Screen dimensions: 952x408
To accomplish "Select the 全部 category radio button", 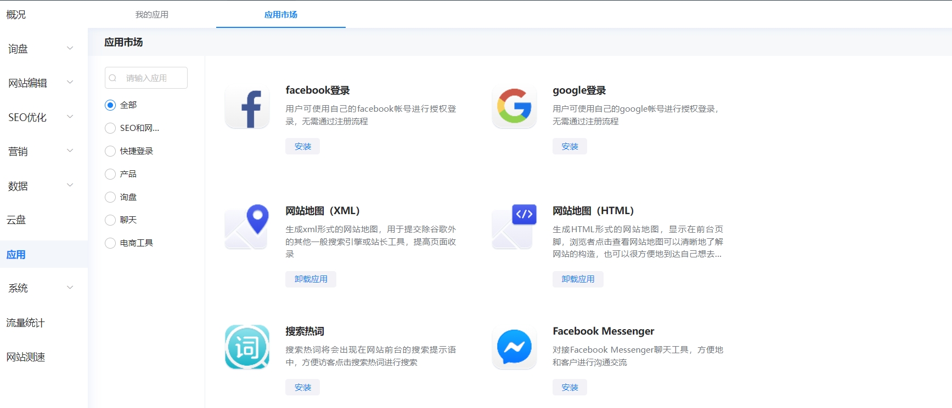I will click(110, 105).
